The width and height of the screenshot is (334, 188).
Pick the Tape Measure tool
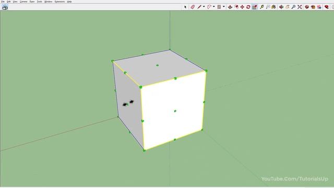pyautogui.click(x=262, y=7)
